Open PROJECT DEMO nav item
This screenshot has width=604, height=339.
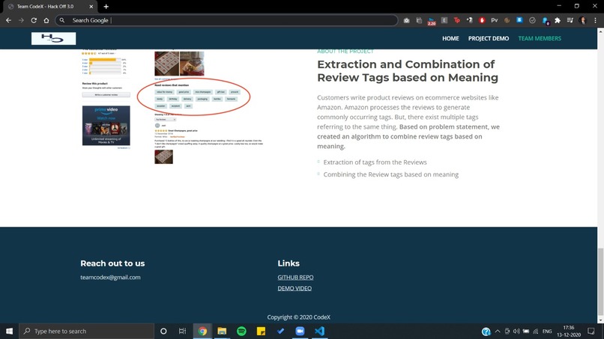click(489, 38)
